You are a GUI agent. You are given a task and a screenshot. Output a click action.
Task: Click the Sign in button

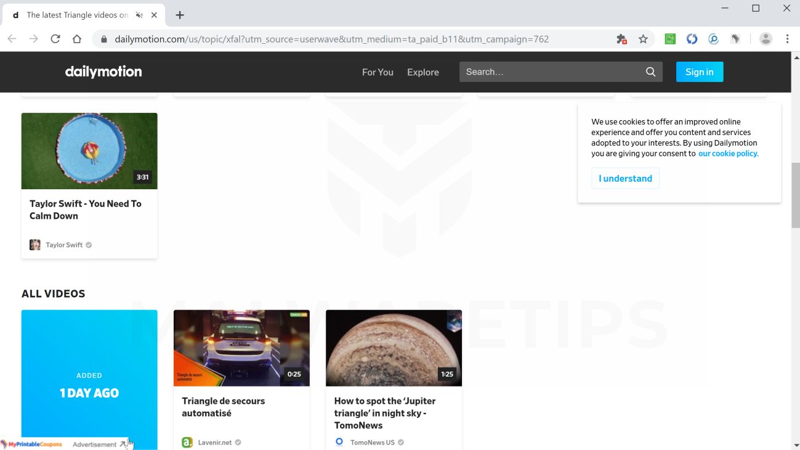pos(700,72)
